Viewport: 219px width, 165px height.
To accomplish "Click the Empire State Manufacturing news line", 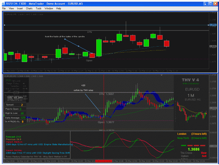I will tap(39, 144).
